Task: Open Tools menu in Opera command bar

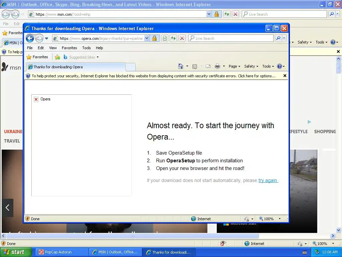Action: tap(268, 66)
